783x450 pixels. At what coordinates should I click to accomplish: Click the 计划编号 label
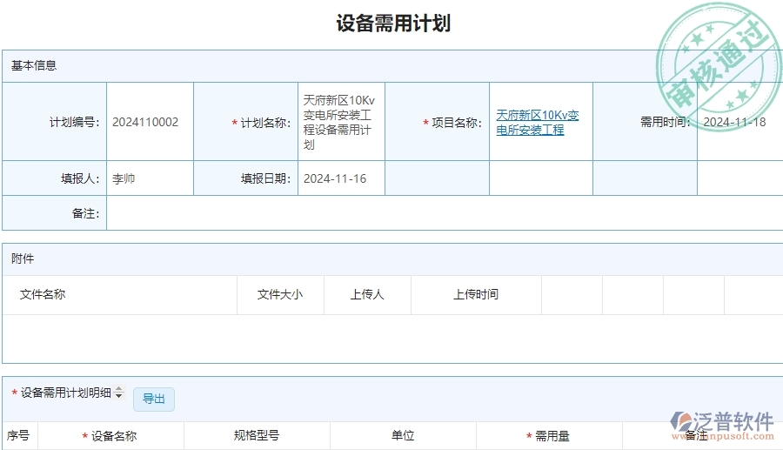(x=75, y=123)
